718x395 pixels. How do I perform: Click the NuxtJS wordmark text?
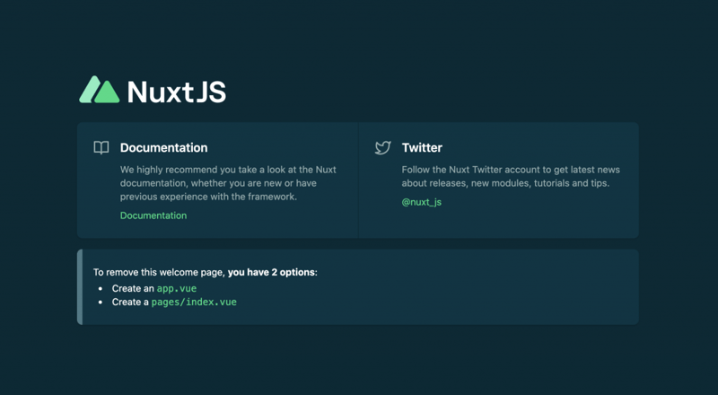[x=177, y=92]
